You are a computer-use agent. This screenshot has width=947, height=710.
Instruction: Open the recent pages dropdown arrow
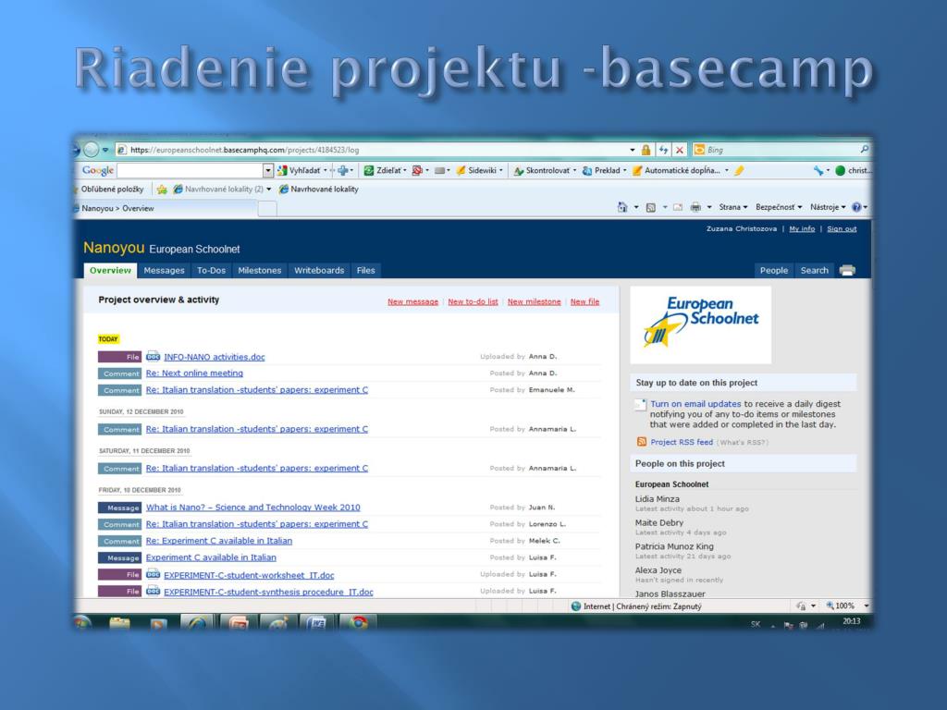point(105,150)
